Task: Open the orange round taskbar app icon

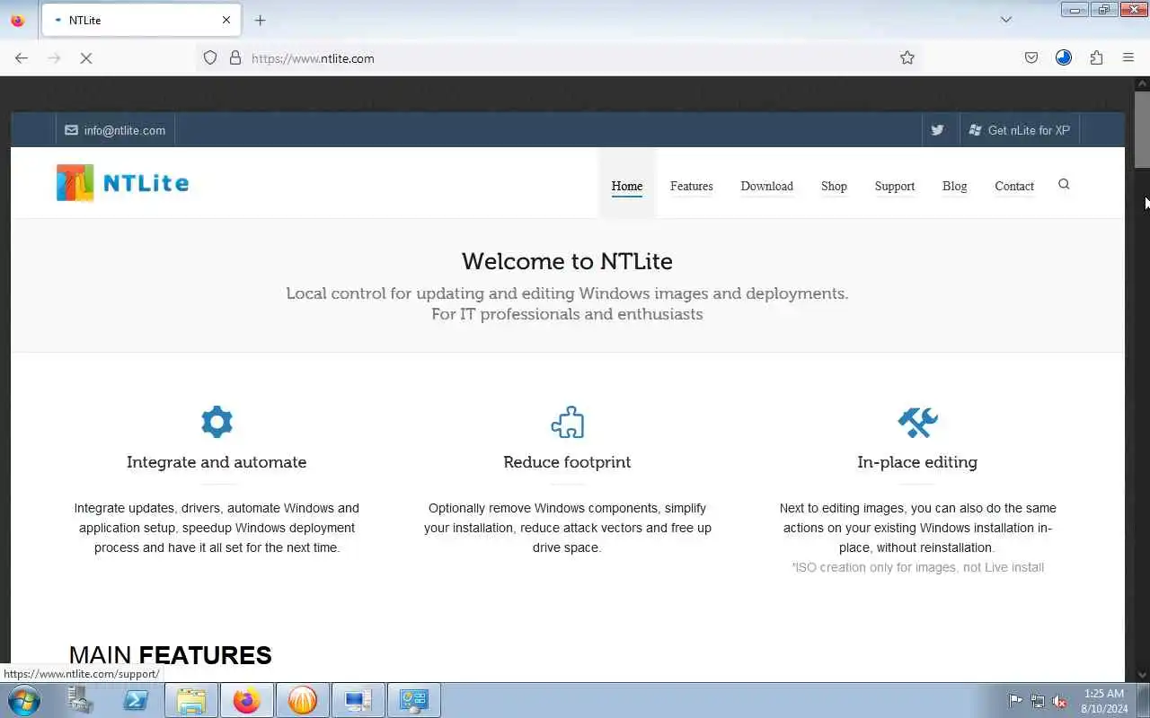Action: [302, 701]
